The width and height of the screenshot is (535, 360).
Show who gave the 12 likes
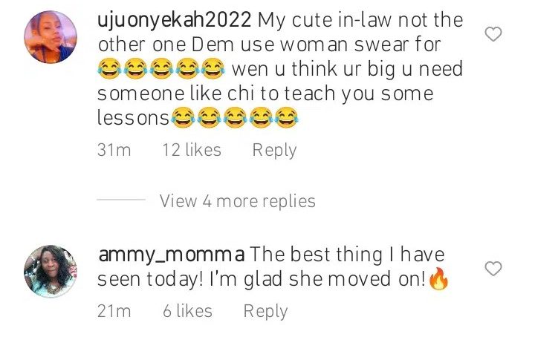pyautogui.click(x=192, y=150)
